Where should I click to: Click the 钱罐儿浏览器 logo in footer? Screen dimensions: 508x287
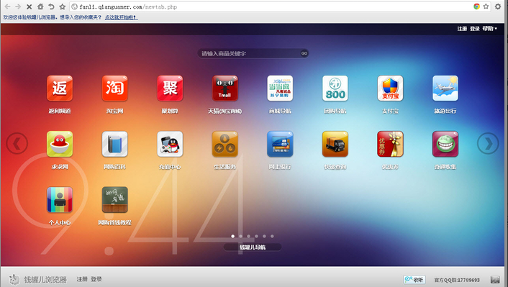37,279
